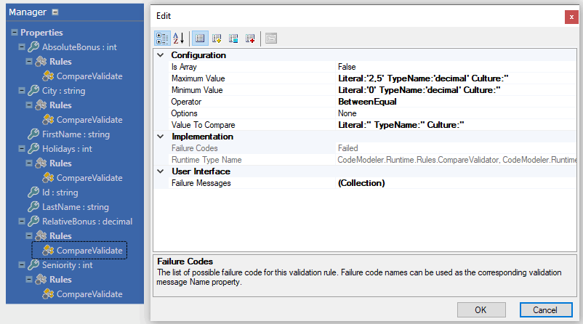Collapse the Holidays : int node
Viewport: 583px width, 324px height.
click(22, 149)
